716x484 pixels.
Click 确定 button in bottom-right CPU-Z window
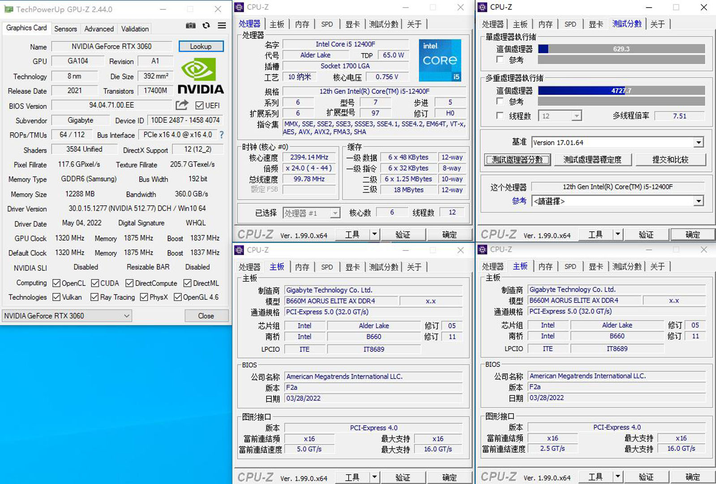[692, 477]
